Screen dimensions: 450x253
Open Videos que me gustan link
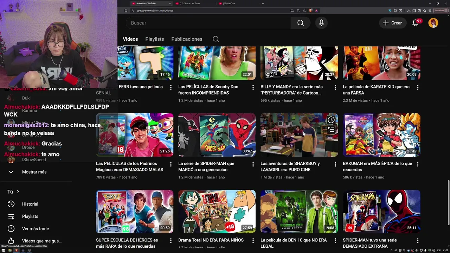point(42,241)
